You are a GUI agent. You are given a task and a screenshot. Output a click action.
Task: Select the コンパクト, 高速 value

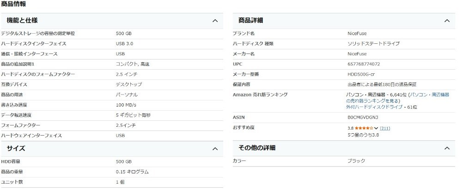click(133, 64)
